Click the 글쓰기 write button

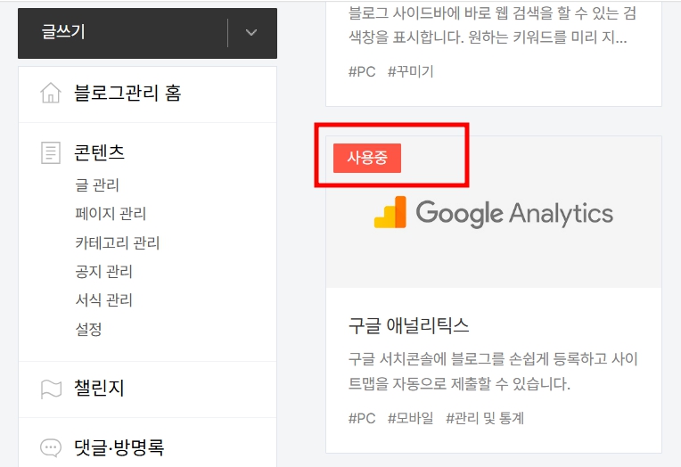click(123, 33)
